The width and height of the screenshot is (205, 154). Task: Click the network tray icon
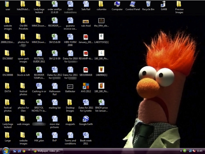[x=190, y=151]
